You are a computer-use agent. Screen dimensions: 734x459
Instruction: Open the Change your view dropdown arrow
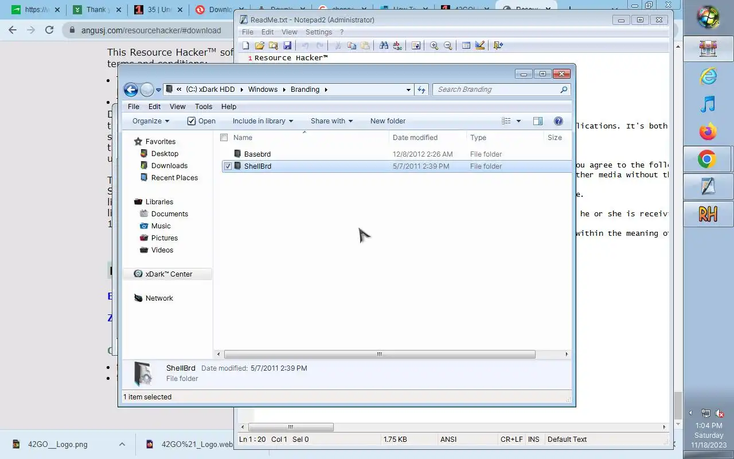point(519,121)
